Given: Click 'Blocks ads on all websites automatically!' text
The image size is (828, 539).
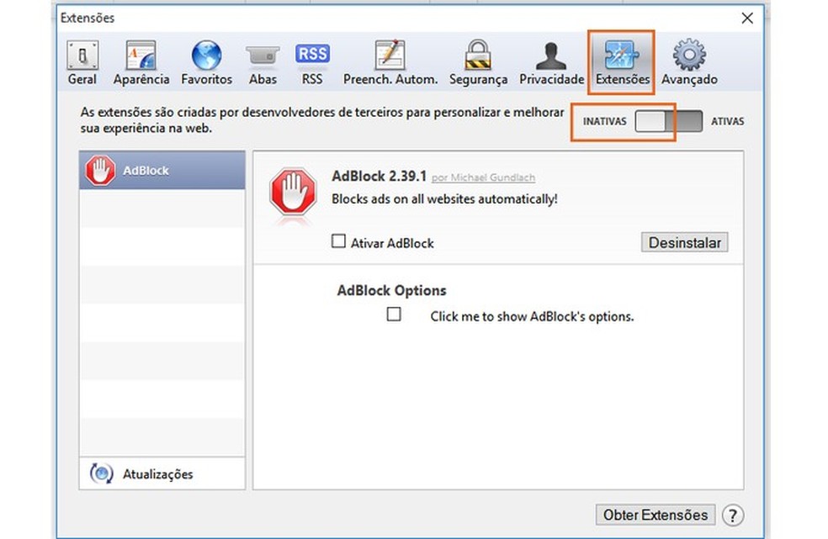Looking at the screenshot, I should (444, 199).
